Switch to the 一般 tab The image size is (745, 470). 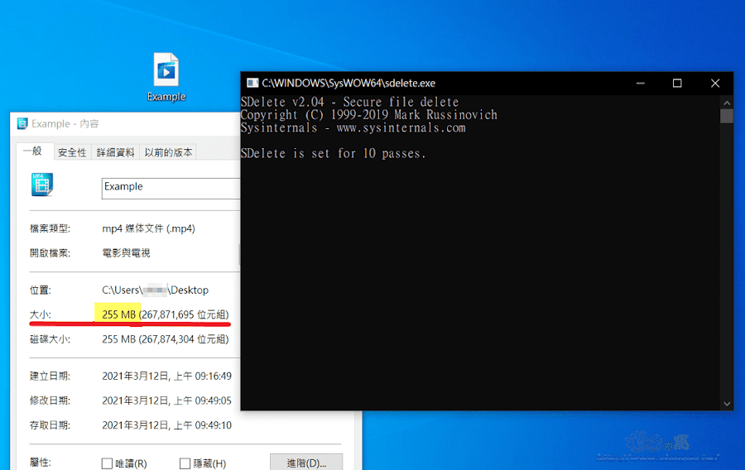click(x=33, y=151)
